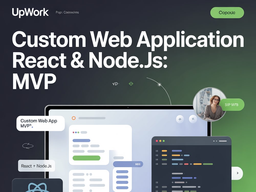
Task: Click the blue pill bar in laptop mockup
Action: pos(128,164)
